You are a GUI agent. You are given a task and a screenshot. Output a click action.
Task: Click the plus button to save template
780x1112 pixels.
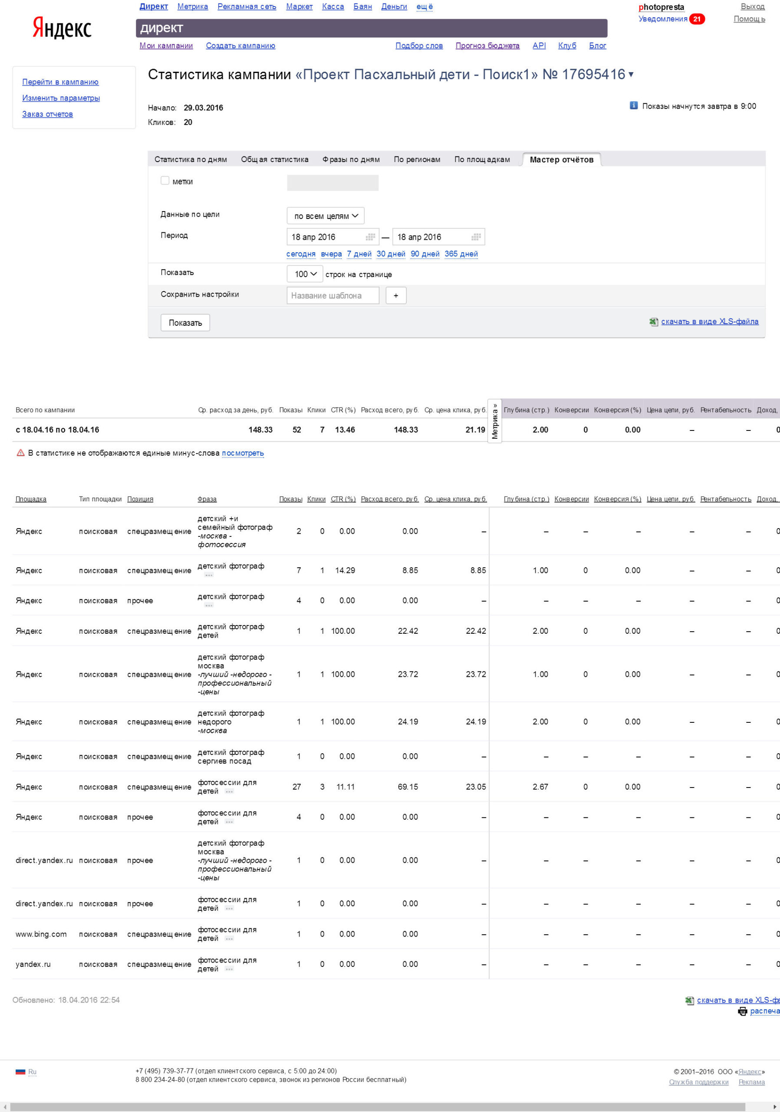396,295
